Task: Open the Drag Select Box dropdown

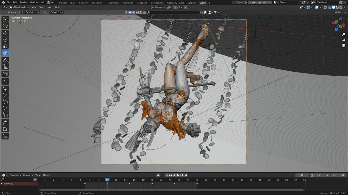Action: pyautogui.click(x=57, y=12)
